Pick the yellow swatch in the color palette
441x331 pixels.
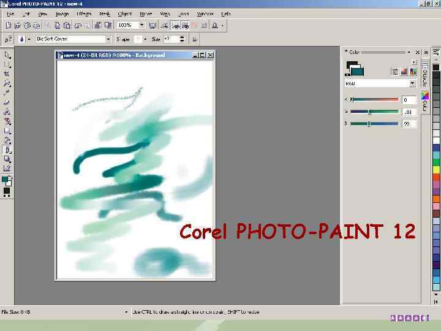click(x=436, y=170)
